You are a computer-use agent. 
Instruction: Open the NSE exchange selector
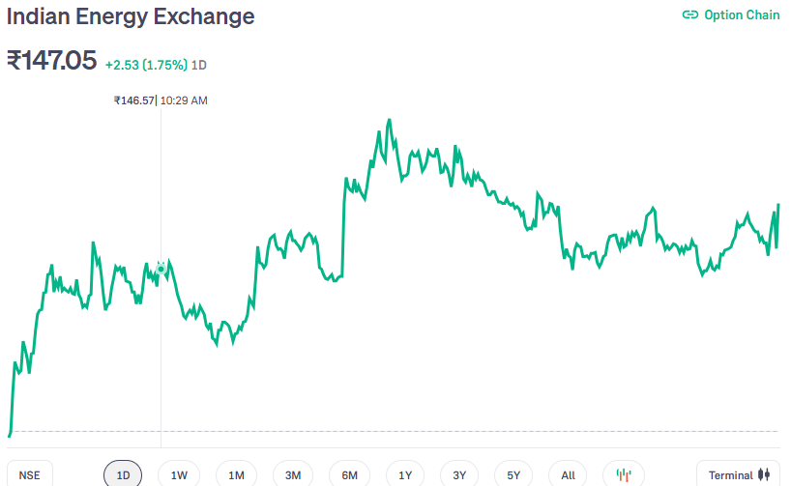tap(30, 474)
